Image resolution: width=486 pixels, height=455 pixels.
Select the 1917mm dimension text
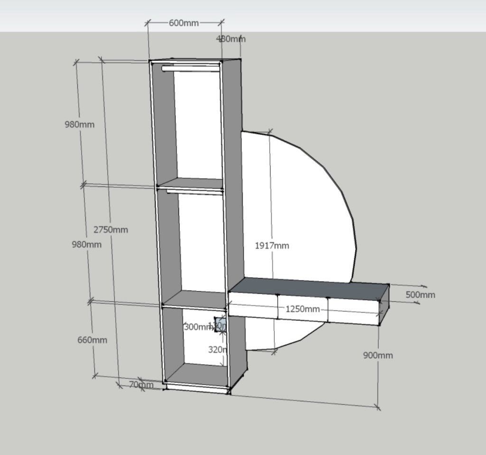pyautogui.click(x=272, y=246)
